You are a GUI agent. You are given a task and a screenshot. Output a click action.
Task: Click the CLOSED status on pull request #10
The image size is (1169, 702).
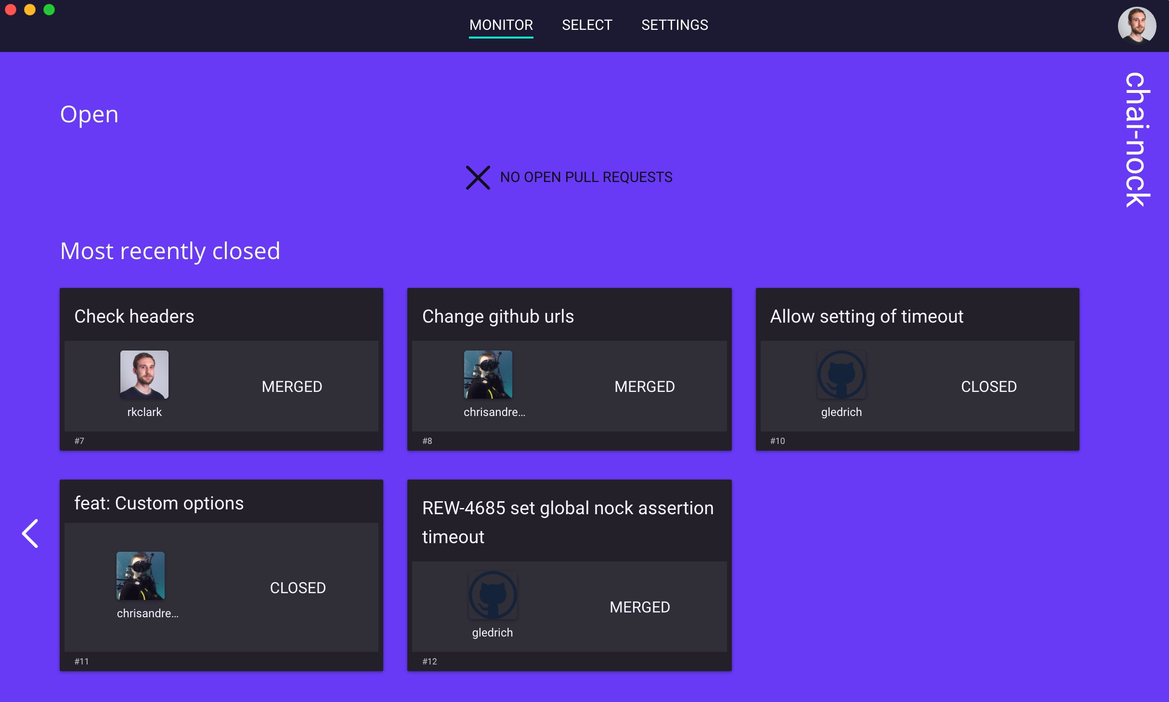[x=988, y=387]
